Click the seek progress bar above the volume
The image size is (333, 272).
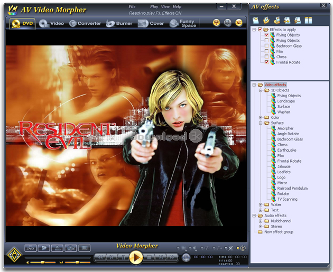tap(58, 258)
